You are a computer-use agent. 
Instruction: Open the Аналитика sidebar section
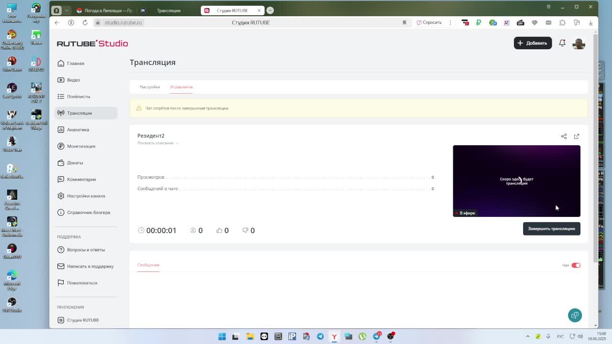[86, 129]
